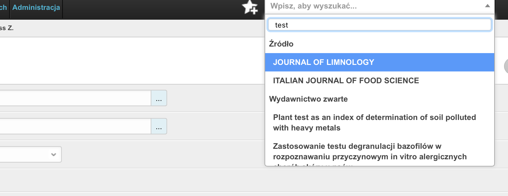
Task: Click the 'Wydawnictwo zwarte' group heading
Action: click(309, 99)
